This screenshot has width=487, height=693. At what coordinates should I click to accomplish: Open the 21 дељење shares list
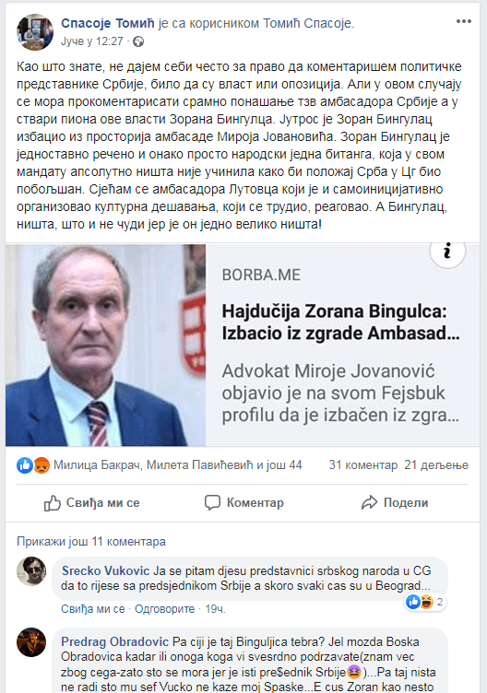pos(436,465)
